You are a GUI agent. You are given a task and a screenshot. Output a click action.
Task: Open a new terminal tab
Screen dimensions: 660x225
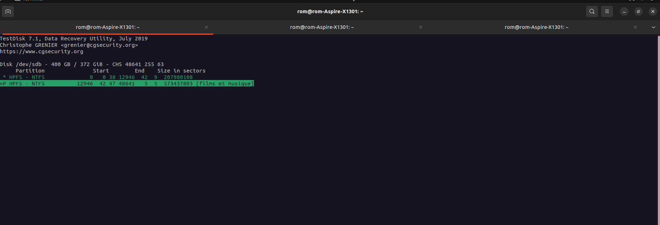coord(8,12)
